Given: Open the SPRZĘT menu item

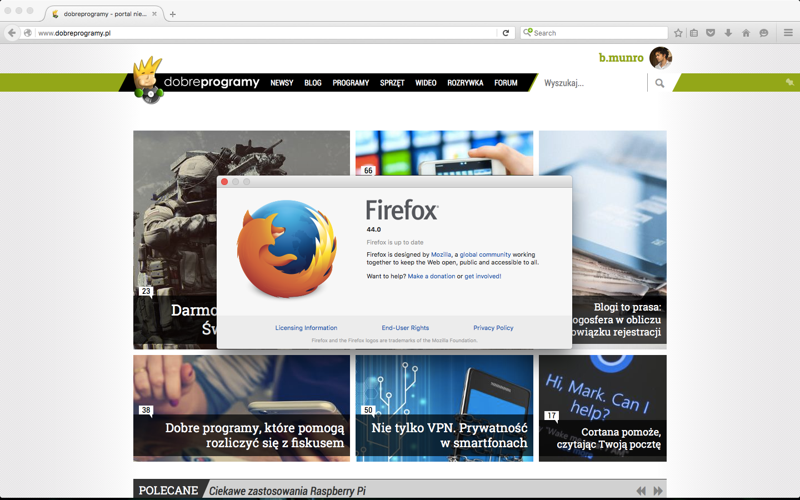Looking at the screenshot, I should click(392, 83).
